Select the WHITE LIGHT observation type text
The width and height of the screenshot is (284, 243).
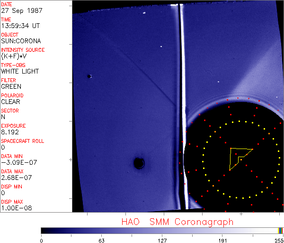(20, 72)
